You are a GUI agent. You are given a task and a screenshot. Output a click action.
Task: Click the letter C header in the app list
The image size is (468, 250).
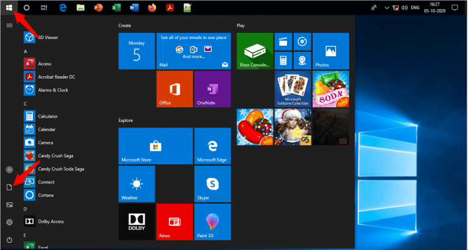click(x=26, y=104)
